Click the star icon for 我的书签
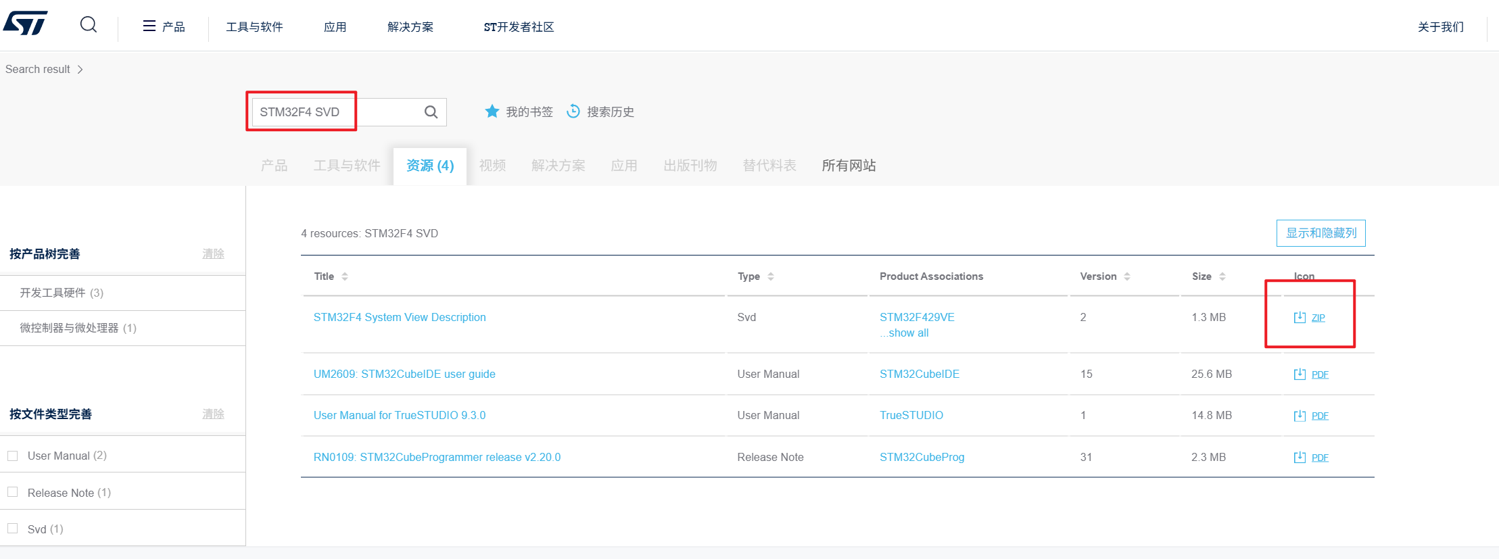Viewport: 1499px width, 559px height. click(492, 112)
